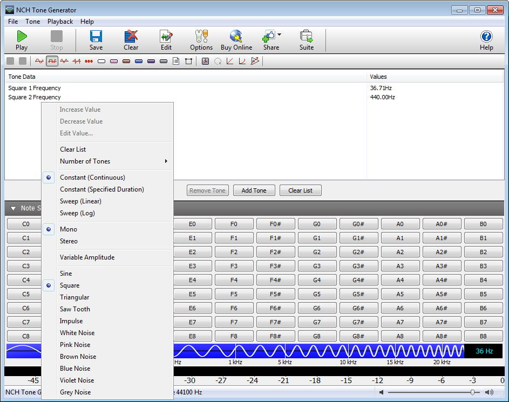Select Constant (Continuous) radio option

[x=107, y=178]
